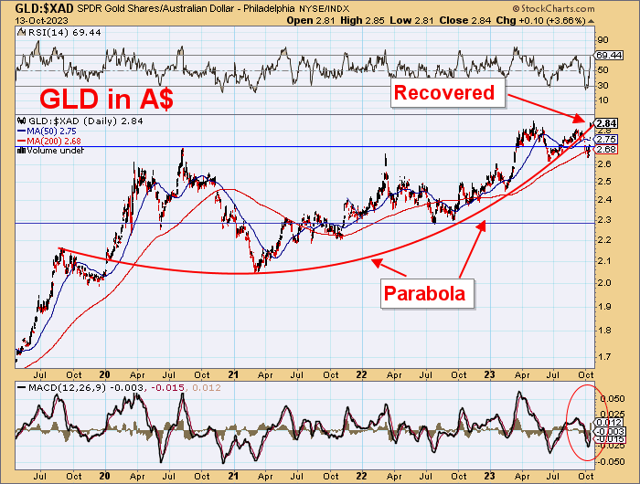Click the red line marker before MA(200)
This screenshot has width=640, height=484.
(21, 141)
